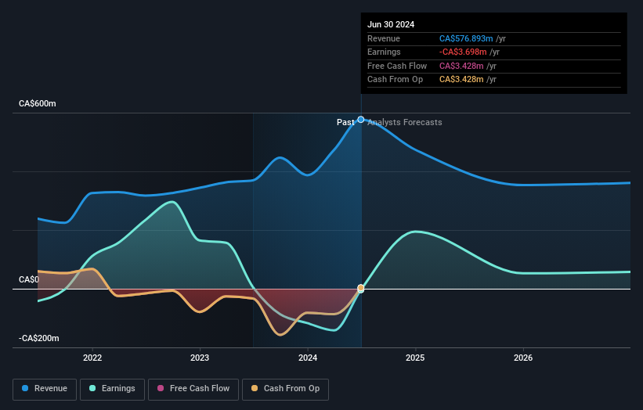Click the Past label on chart
Screen dimensions: 643x410
[345, 123]
